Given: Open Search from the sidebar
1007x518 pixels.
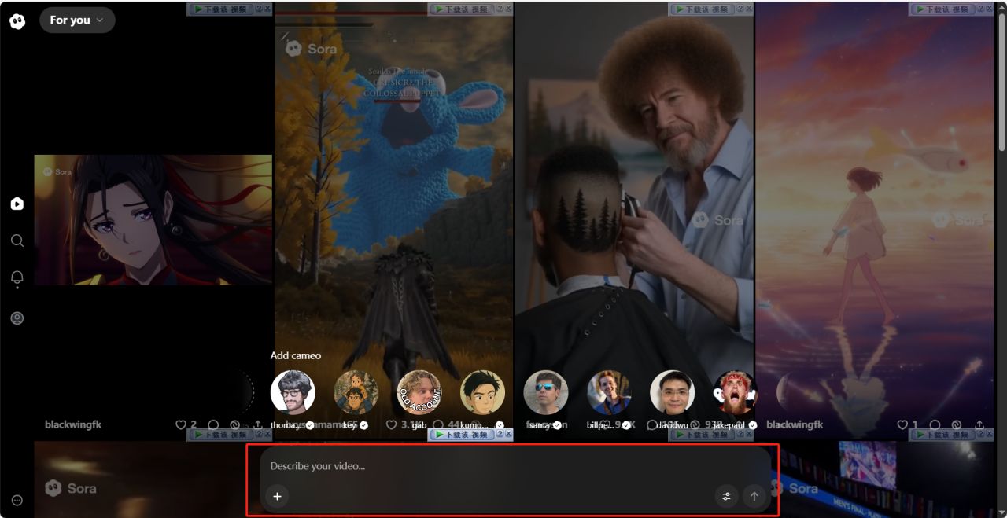Looking at the screenshot, I should (17, 241).
